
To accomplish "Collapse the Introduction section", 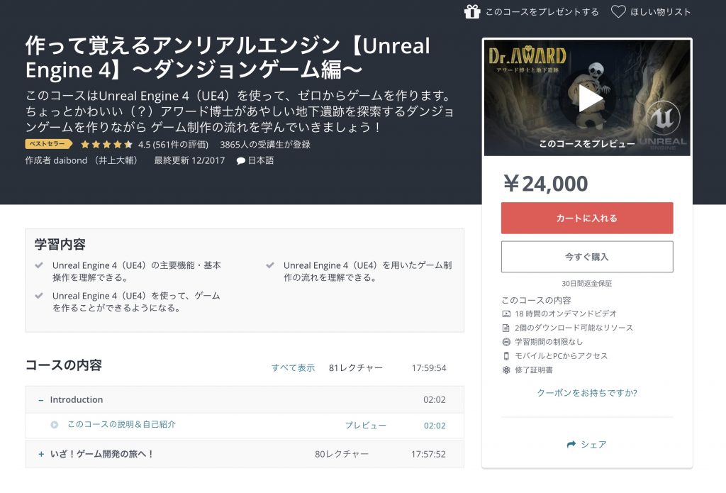I will [x=41, y=400].
